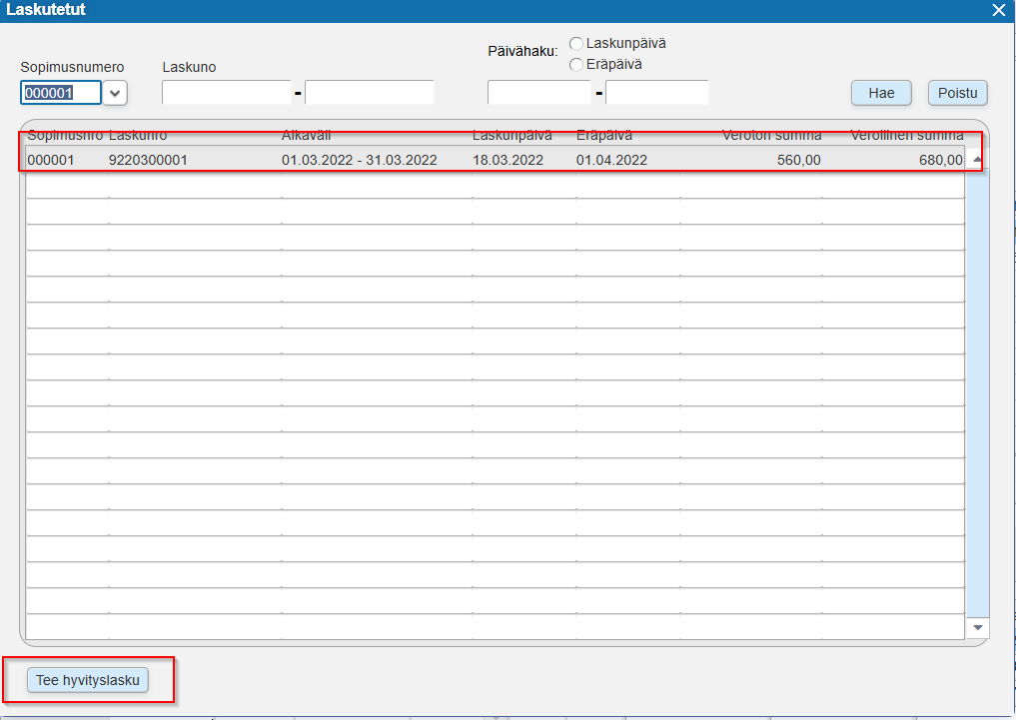
Task: Click the Sopimusnumero input field
Action: pyautogui.click(x=61, y=93)
